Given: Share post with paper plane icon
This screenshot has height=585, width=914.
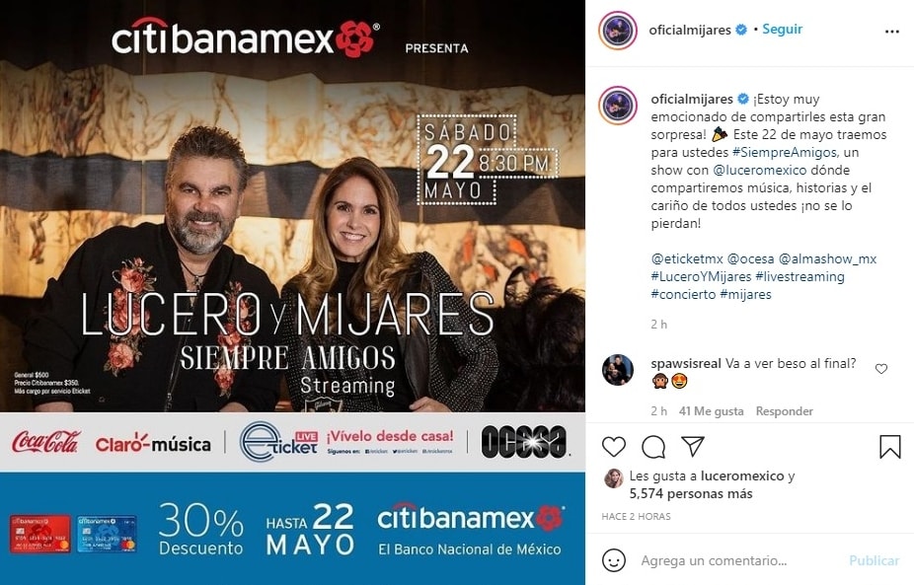Looking at the screenshot, I should (x=693, y=446).
